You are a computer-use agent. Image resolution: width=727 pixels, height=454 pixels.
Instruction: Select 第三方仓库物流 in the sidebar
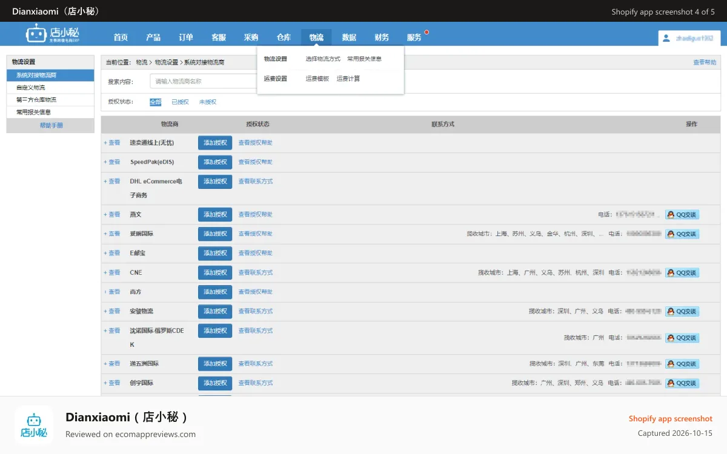coord(50,100)
